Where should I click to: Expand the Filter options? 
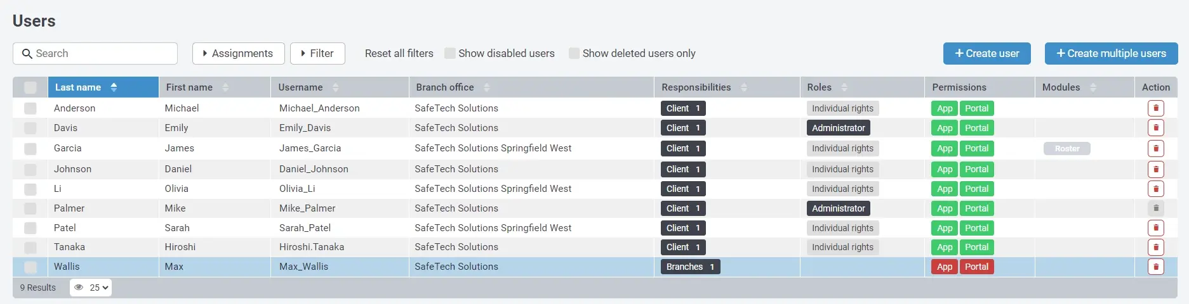coord(317,54)
